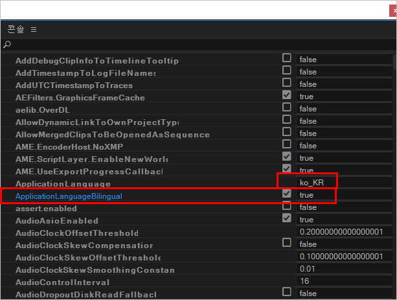Viewport: 397px width, 300px height.
Task: Uncheck the AEFilters.GraphicsFrameCache checkbox
Action: pos(287,95)
